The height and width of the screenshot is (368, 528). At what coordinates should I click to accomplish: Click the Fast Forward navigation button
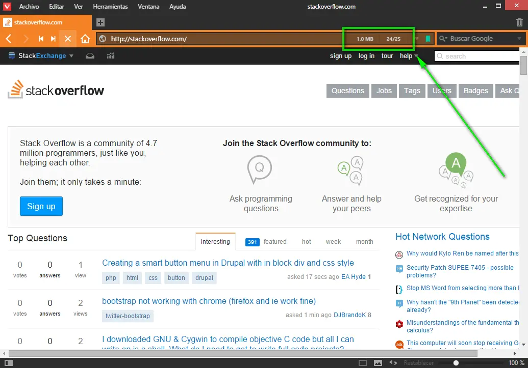[53, 39]
